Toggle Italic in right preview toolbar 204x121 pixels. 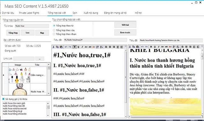click(159, 47)
